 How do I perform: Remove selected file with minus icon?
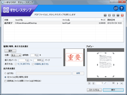pyautogui.click(x=118, y=15)
